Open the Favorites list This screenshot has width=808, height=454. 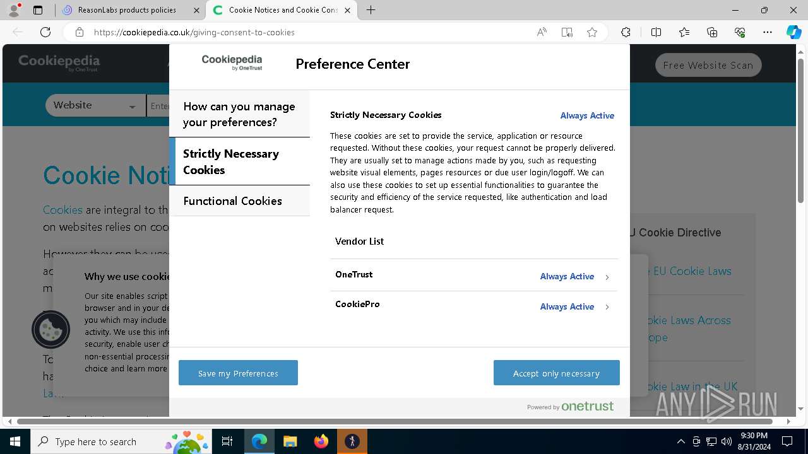click(684, 32)
